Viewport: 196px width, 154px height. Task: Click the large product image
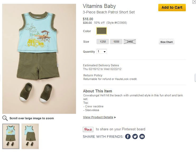point(39,58)
